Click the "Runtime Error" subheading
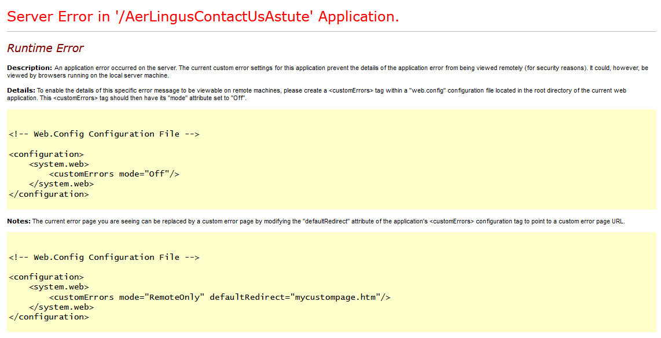 45,48
